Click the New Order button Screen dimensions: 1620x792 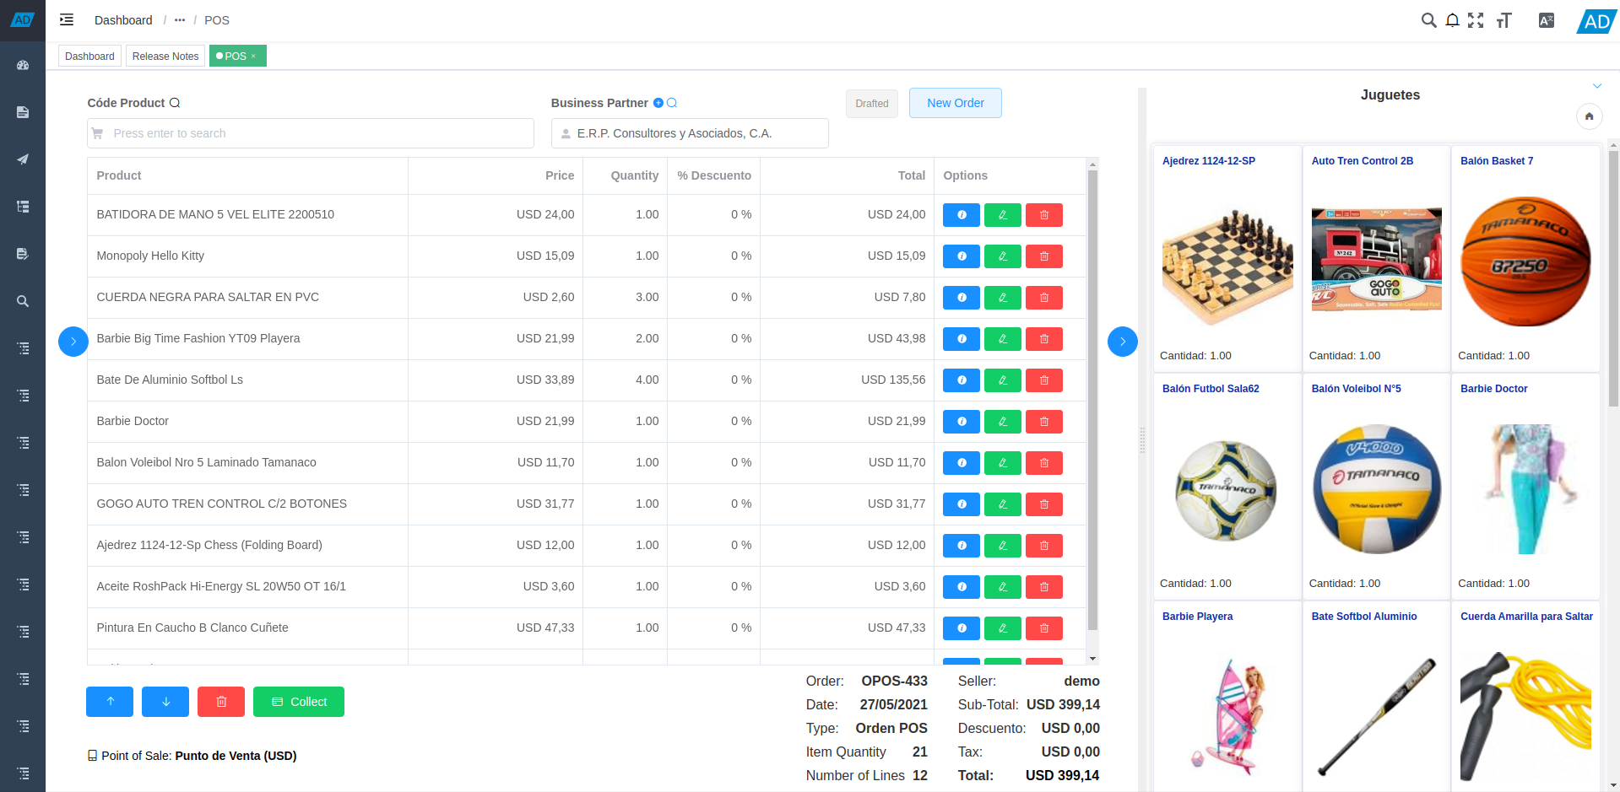tap(955, 103)
